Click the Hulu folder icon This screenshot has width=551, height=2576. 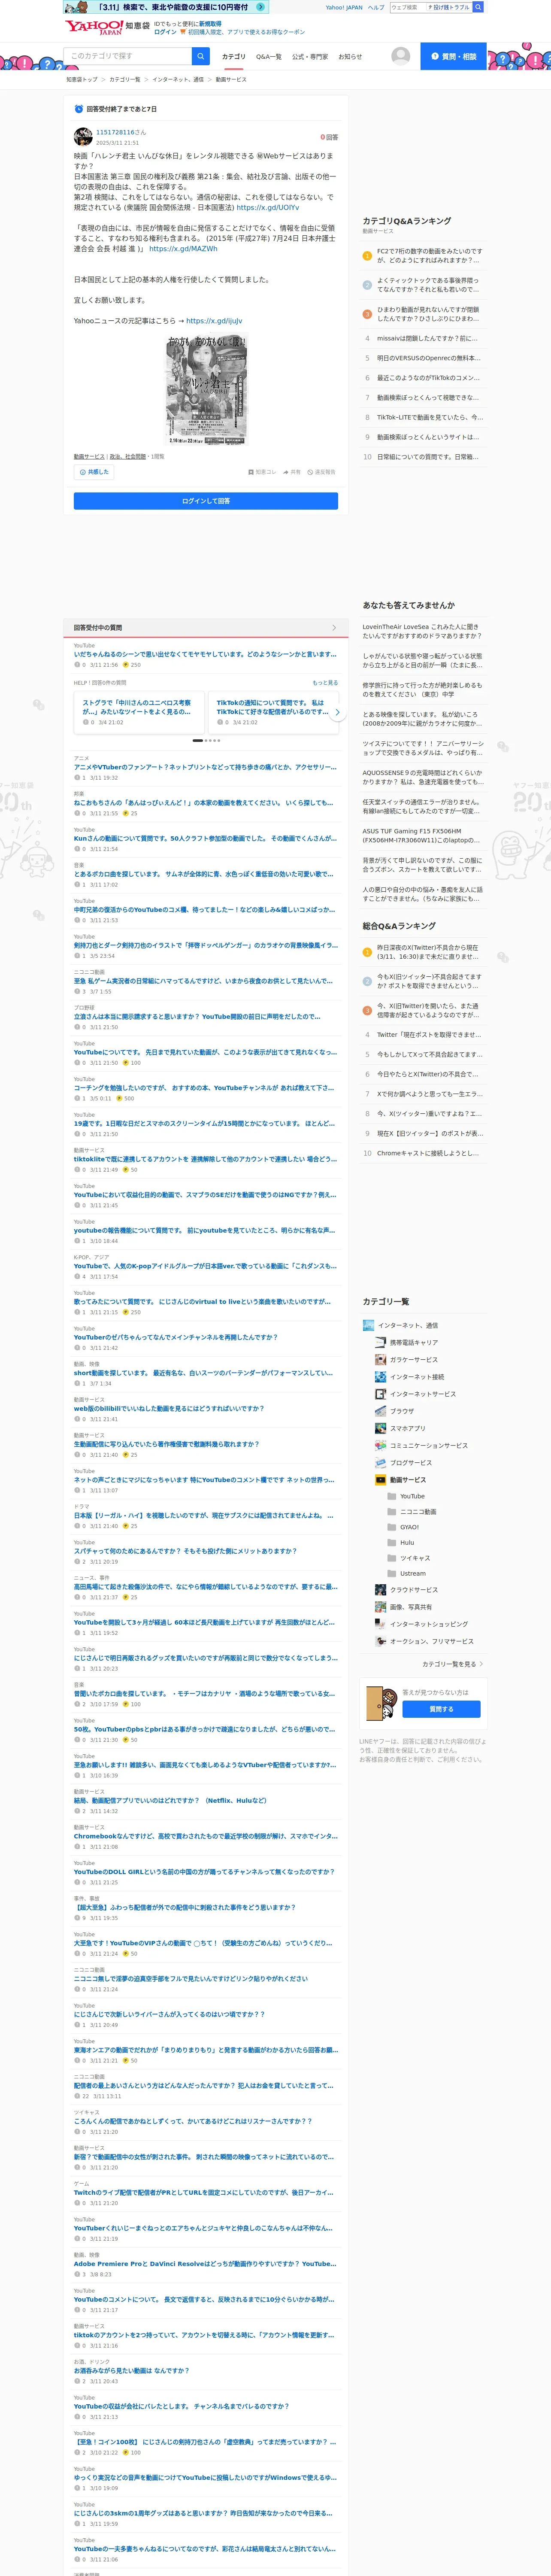click(392, 1542)
